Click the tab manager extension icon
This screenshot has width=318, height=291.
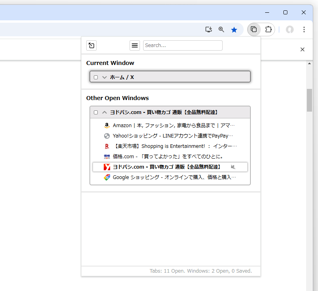pyautogui.click(x=254, y=29)
